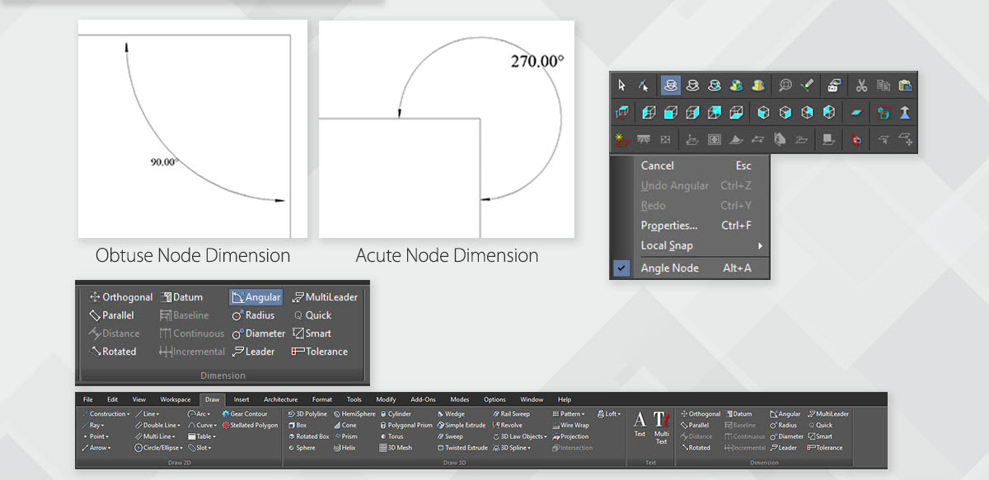
Task: Click the padlock camera icon in toolbar
Action: [x=832, y=85]
